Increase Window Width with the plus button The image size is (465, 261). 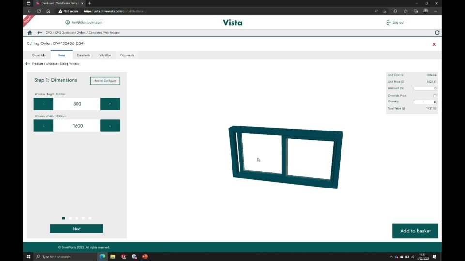(110, 126)
